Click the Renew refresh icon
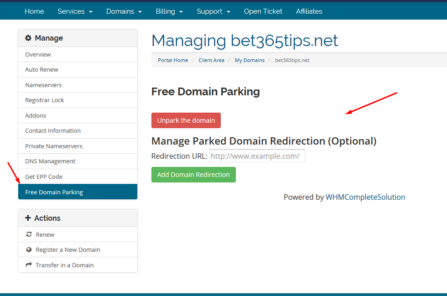This screenshot has height=296, width=447. tap(29, 234)
